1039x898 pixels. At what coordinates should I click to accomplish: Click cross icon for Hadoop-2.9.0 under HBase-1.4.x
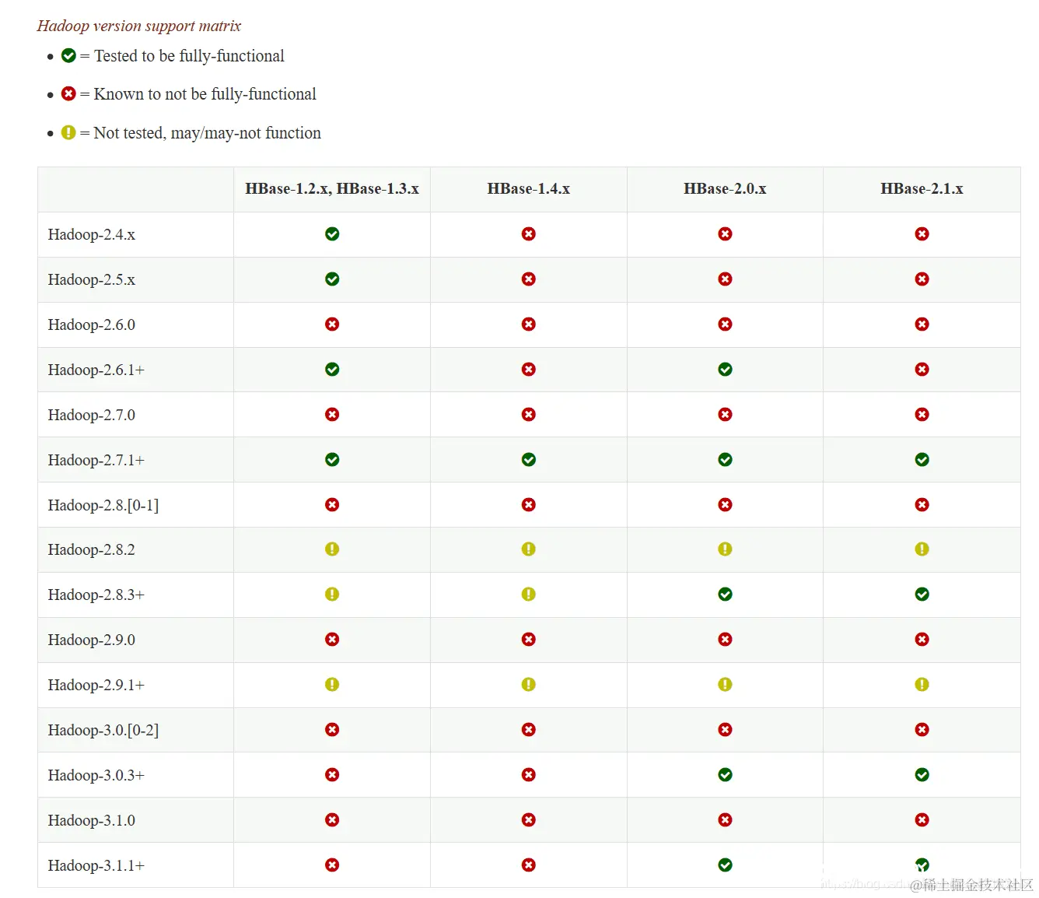529,640
